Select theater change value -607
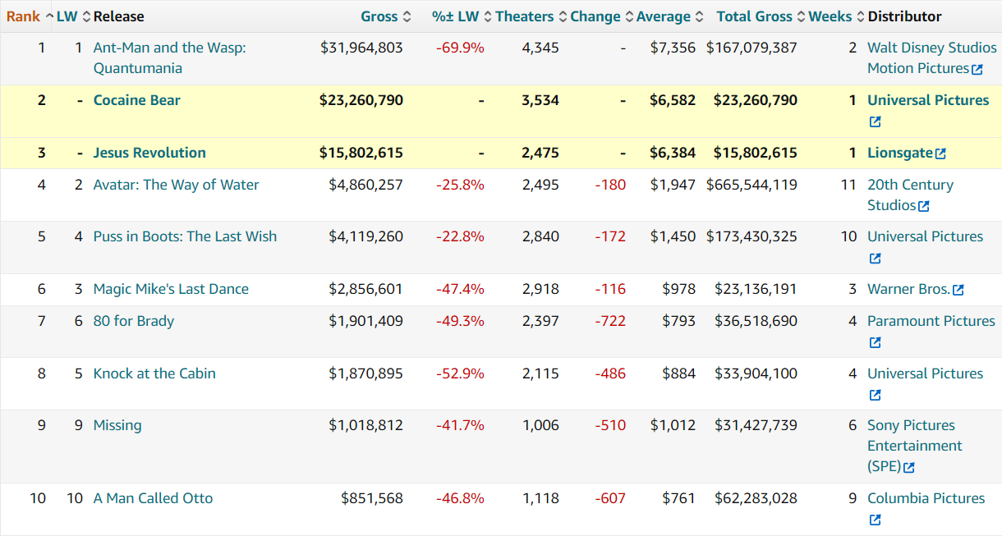This screenshot has width=1002, height=536. [x=610, y=498]
